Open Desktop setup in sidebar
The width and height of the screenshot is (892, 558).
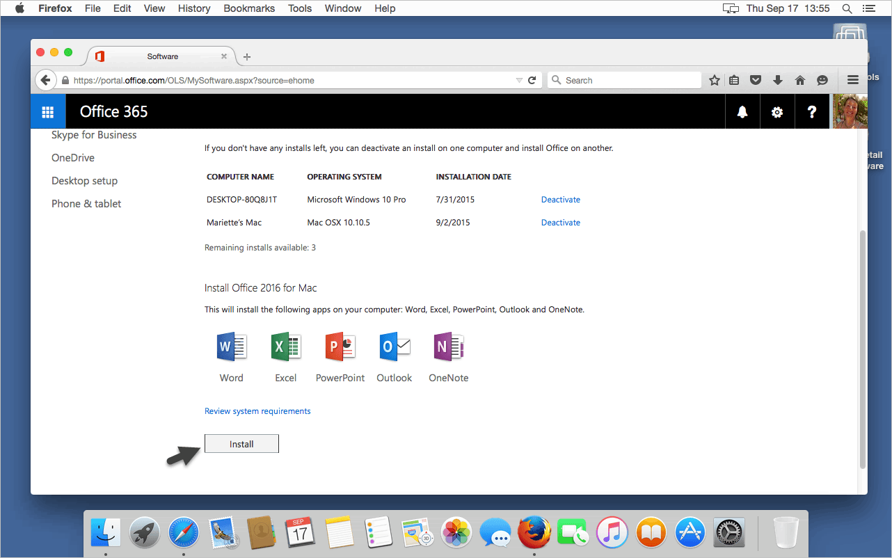[84, 181]
